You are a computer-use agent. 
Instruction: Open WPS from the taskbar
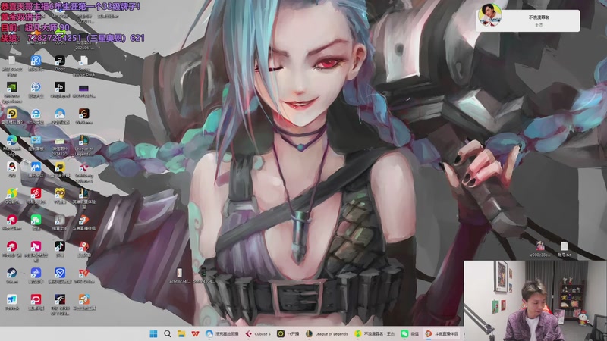click(195, 333)
